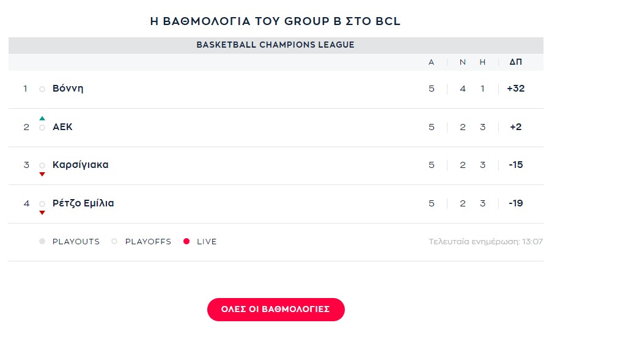Click the ΔΠ column header

click(515, 62)
